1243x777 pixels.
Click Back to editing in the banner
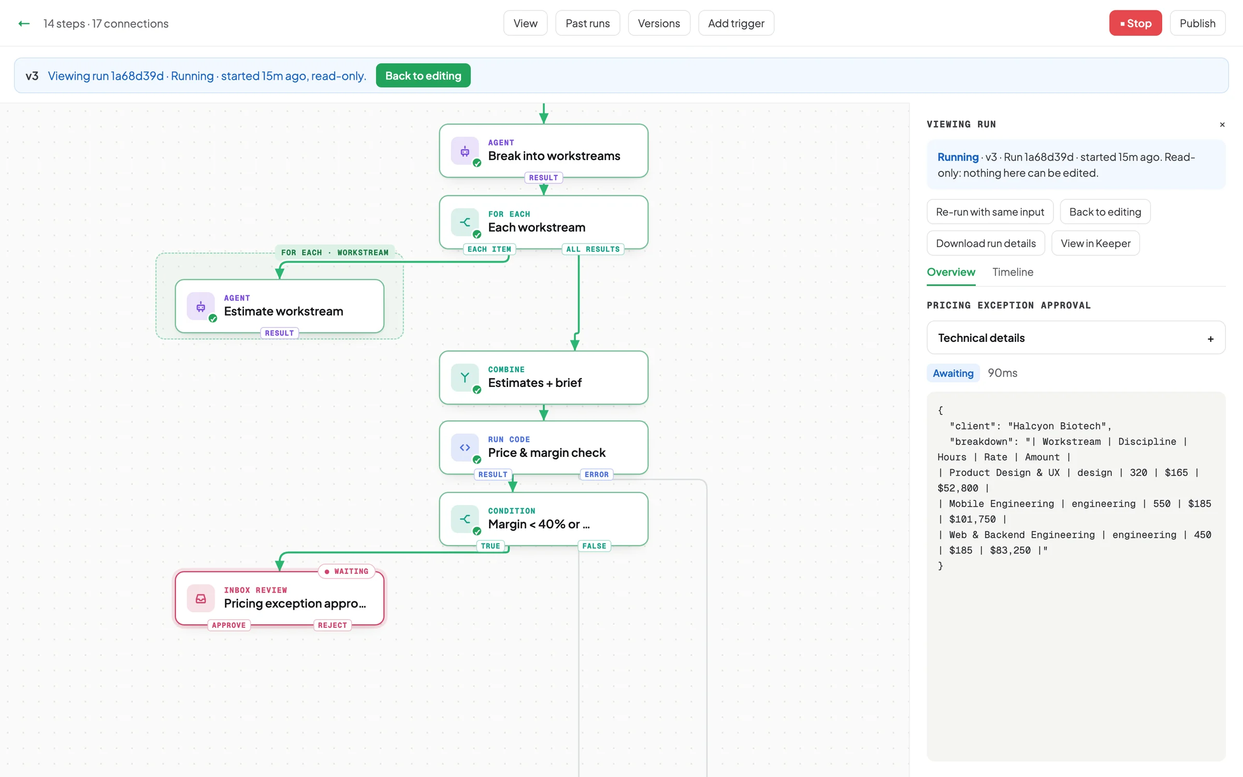[x=423, y=76]
